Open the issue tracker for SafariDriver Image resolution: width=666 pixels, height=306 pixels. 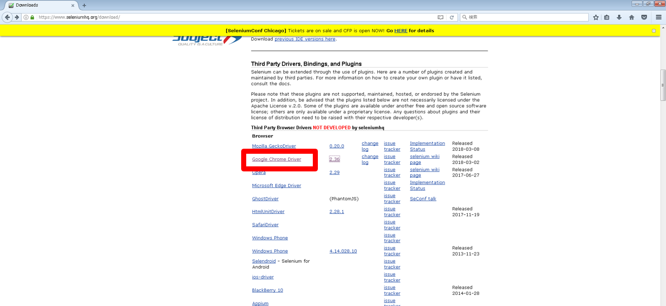(392, 225)
